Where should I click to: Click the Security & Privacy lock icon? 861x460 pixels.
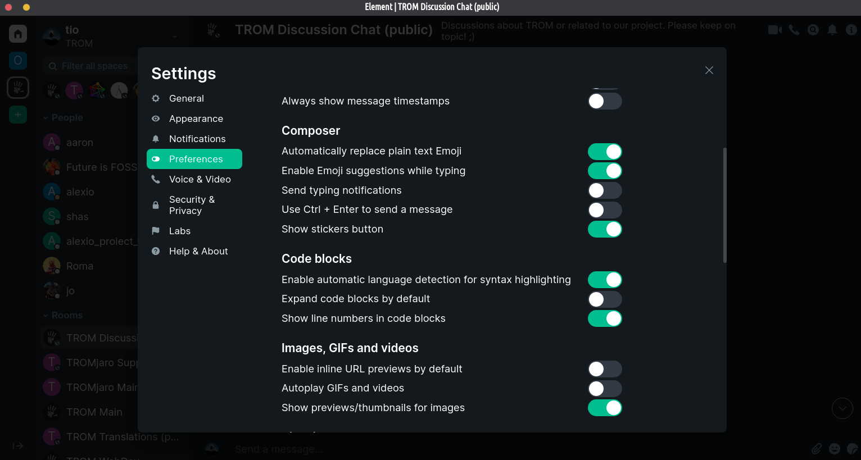pyautogui.click(x=156, y=205)
